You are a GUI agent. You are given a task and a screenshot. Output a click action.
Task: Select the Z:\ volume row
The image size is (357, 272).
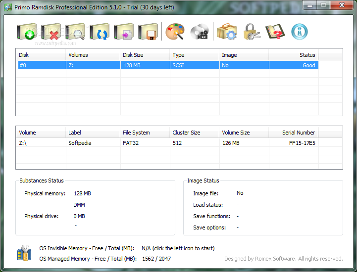168,143
